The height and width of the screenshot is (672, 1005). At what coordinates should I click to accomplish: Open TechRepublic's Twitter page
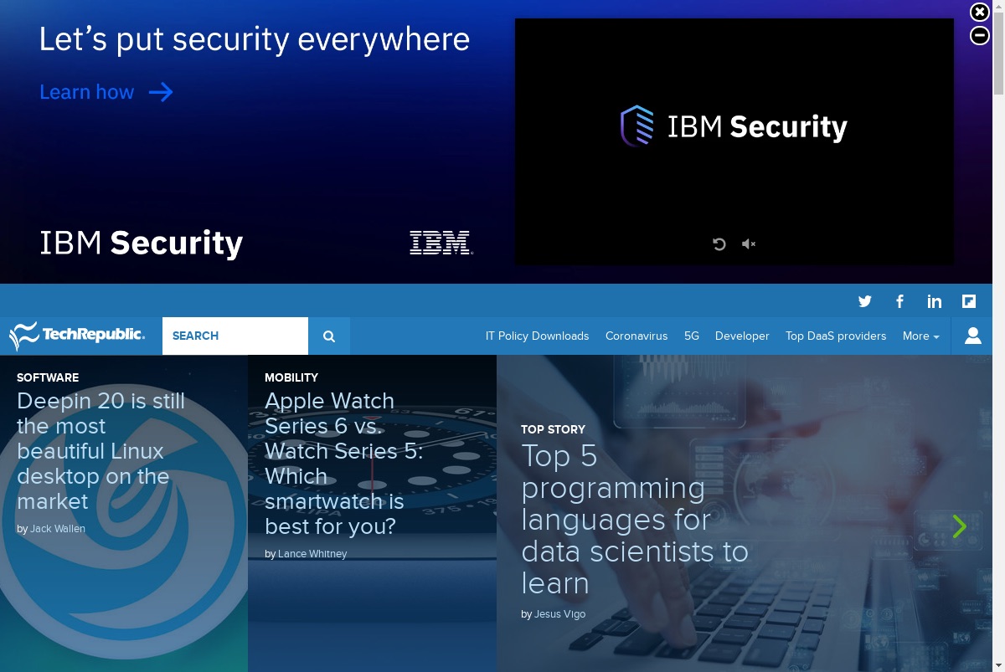coord(865,301)
